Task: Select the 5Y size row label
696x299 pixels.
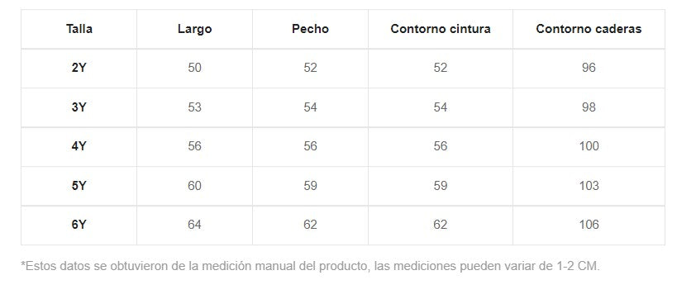Action: coord(79,186)
